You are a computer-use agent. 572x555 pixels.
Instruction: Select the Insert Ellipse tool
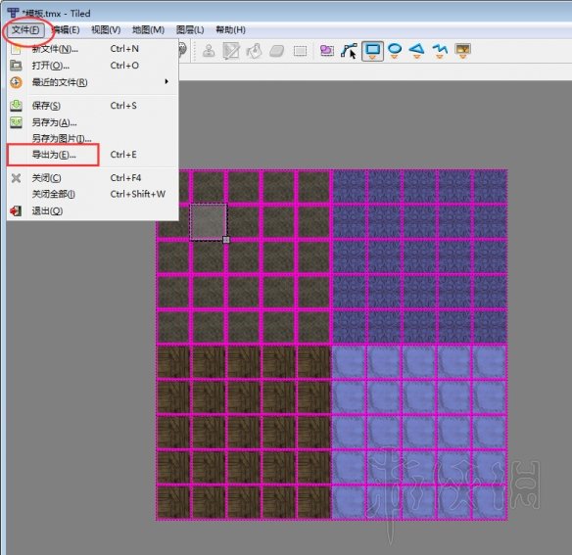[395, 51]
